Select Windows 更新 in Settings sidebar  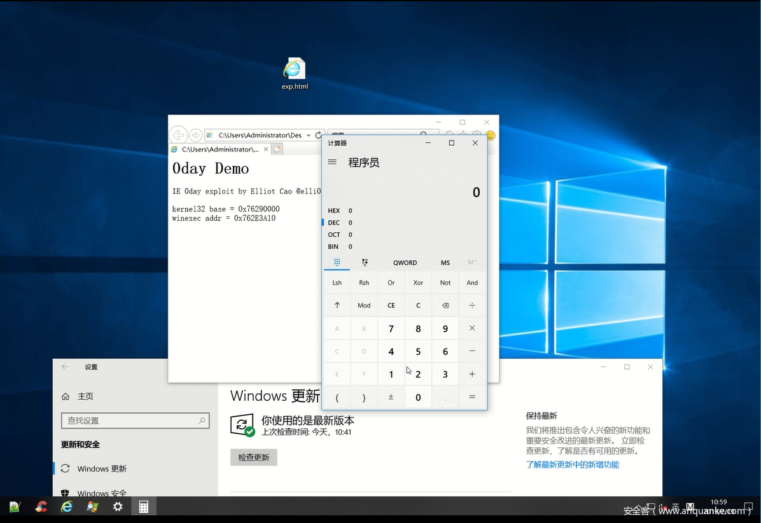(x=102, y=469)
